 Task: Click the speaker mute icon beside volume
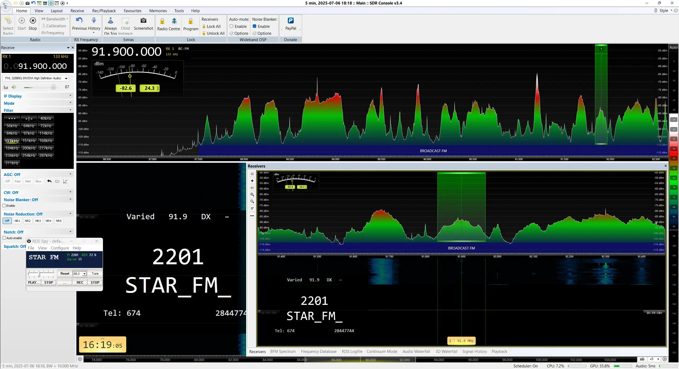pos(14,87)
